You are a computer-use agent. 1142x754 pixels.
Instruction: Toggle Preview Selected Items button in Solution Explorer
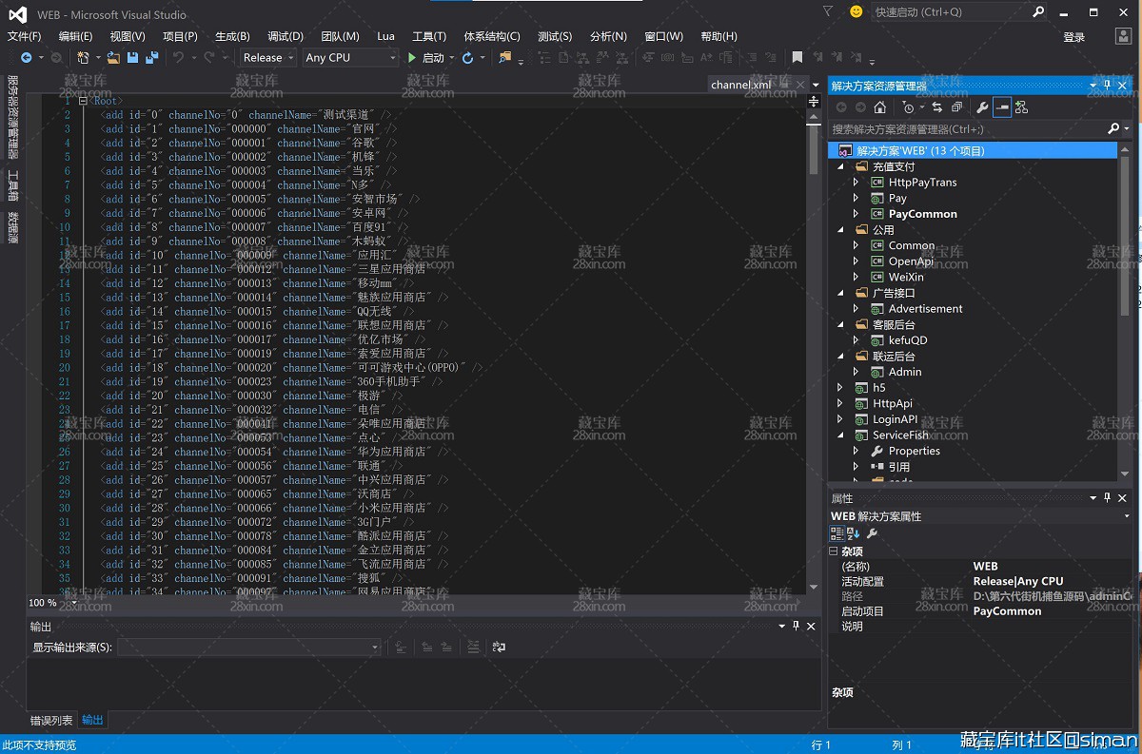coord(1002,107)
